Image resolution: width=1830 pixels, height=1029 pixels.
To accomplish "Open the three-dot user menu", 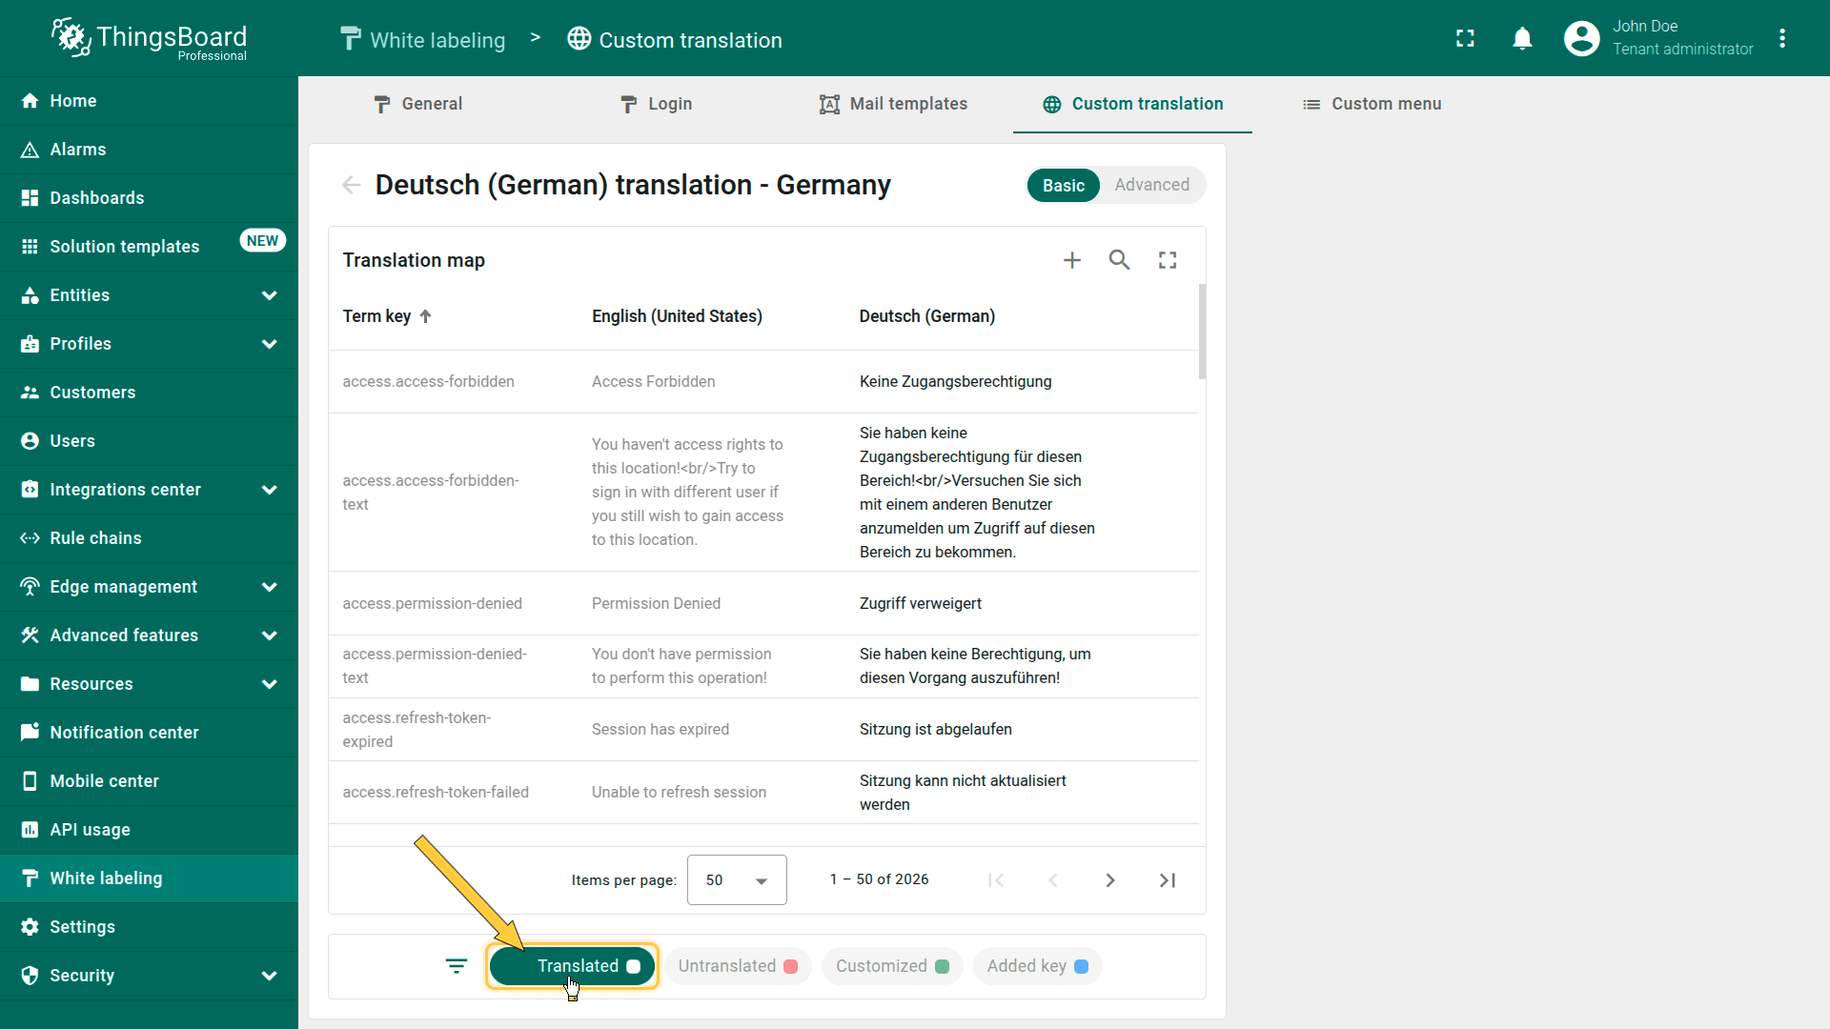I will tap(1782, 39).
